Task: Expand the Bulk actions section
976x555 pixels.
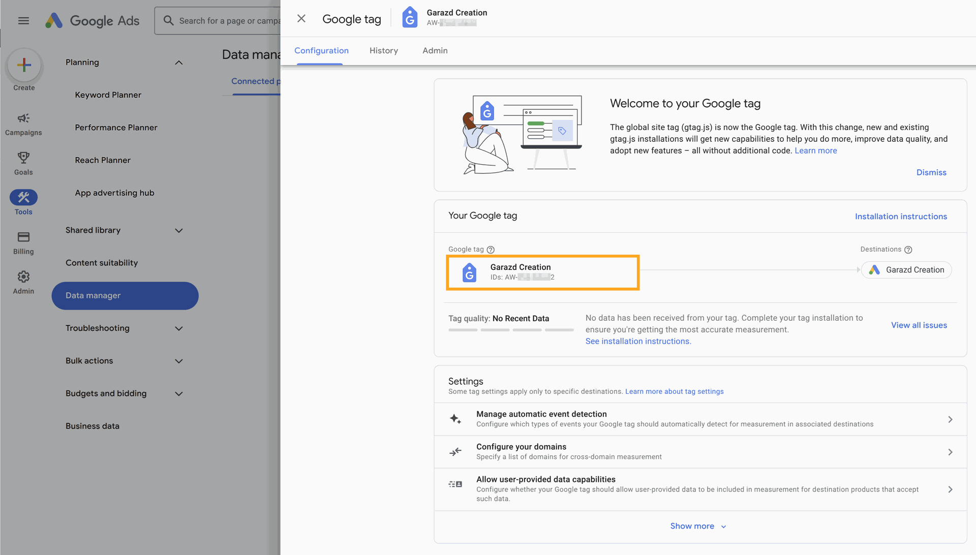Action: (x=179, y=361)
